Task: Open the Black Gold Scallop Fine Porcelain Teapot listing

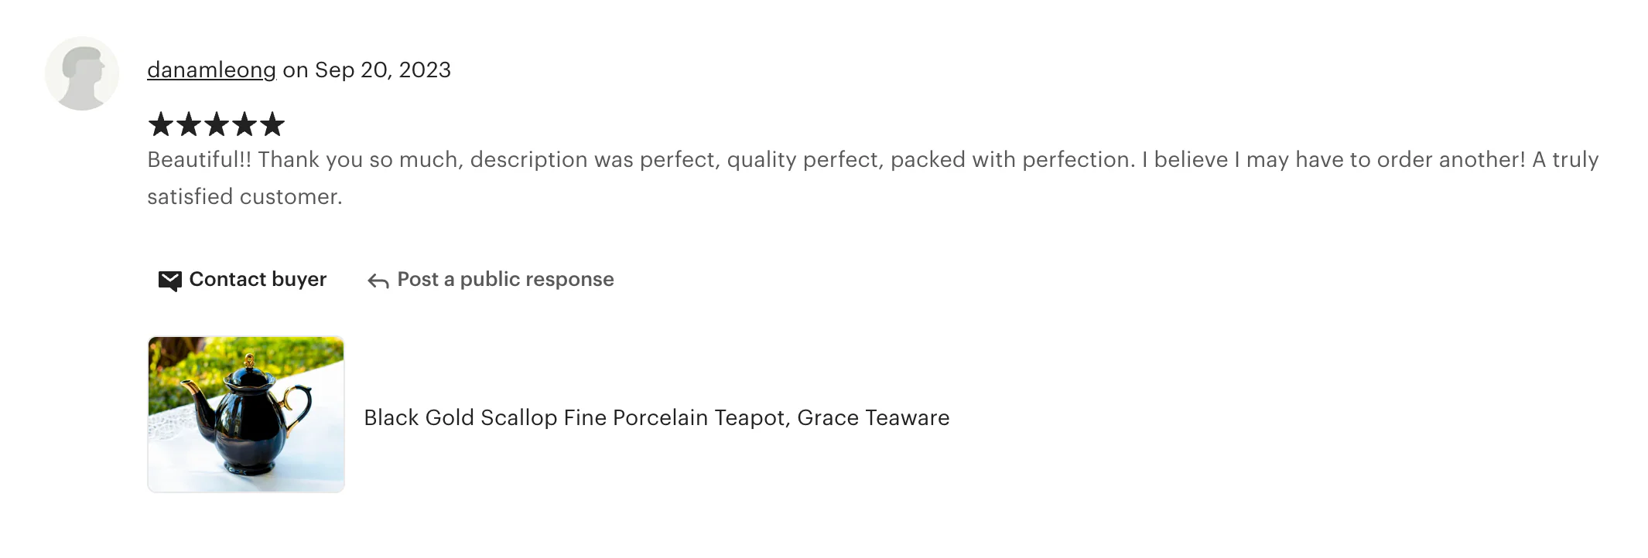Action: click(x=656, y=417)
